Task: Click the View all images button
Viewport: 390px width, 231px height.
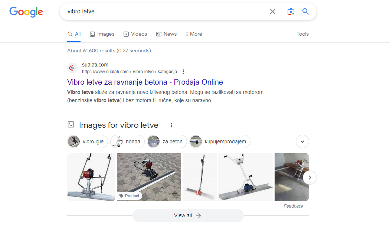Action: click(x=188, y=215)
